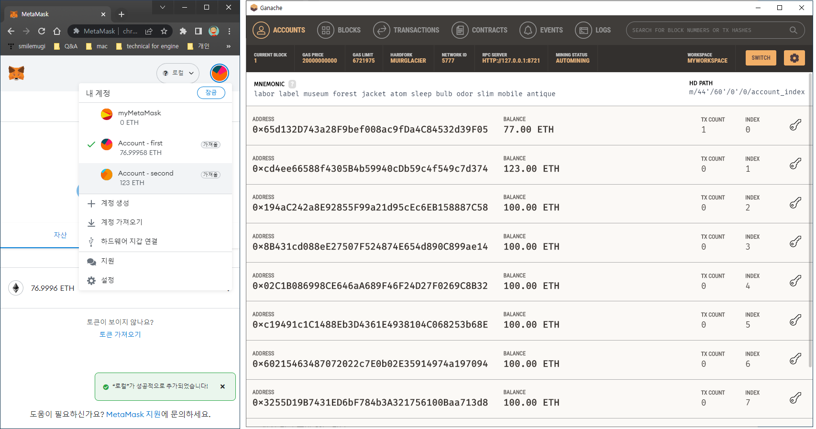Open Ganache settings gear button
Screen dimensions: 816x429
(794, 58)
